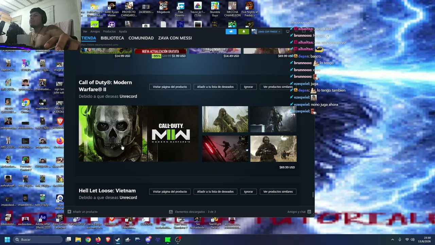Viewport: 435px width, 245px height.
Task: Show hidden system tray icons
Action: (393, 240)
